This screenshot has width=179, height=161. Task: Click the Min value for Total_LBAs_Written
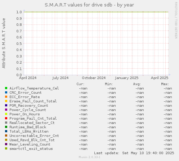(112, 132)
